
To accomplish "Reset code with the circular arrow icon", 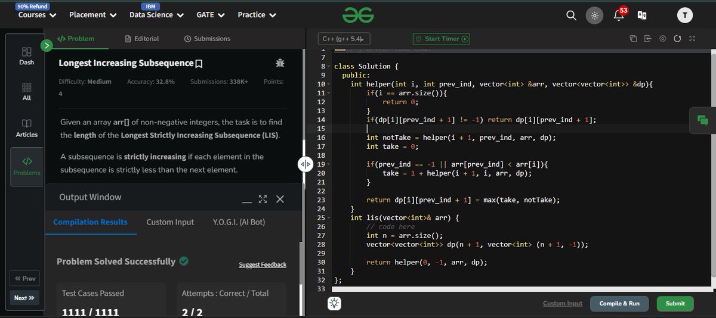I will (677, 39).
